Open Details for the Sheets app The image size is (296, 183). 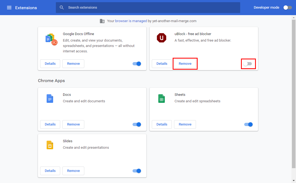[x=162, y=124]
